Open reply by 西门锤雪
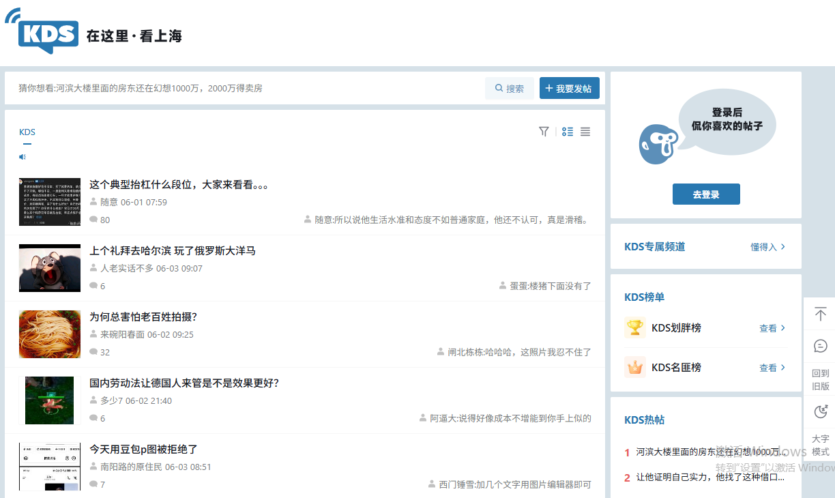This screenshot has width=835, height=498. pyautogui.click(x=515, y=485)
